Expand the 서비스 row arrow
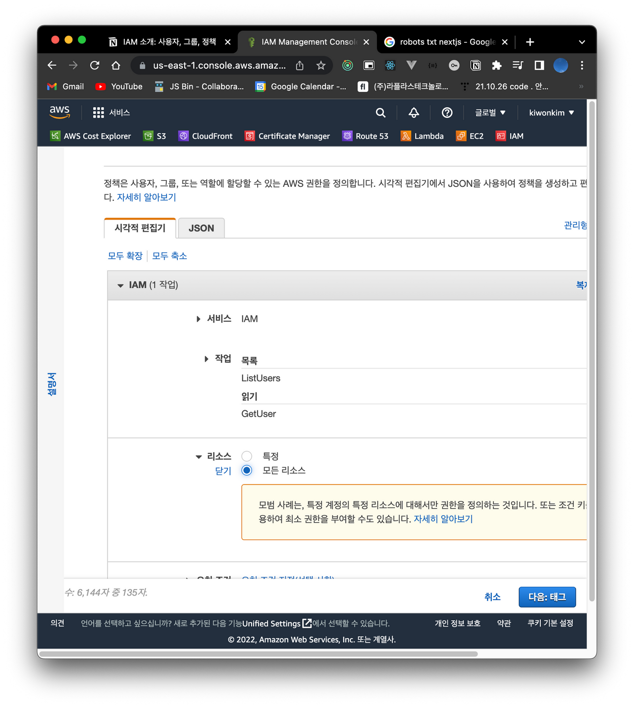Screen dimensions: 634x708 pos(198,319)
